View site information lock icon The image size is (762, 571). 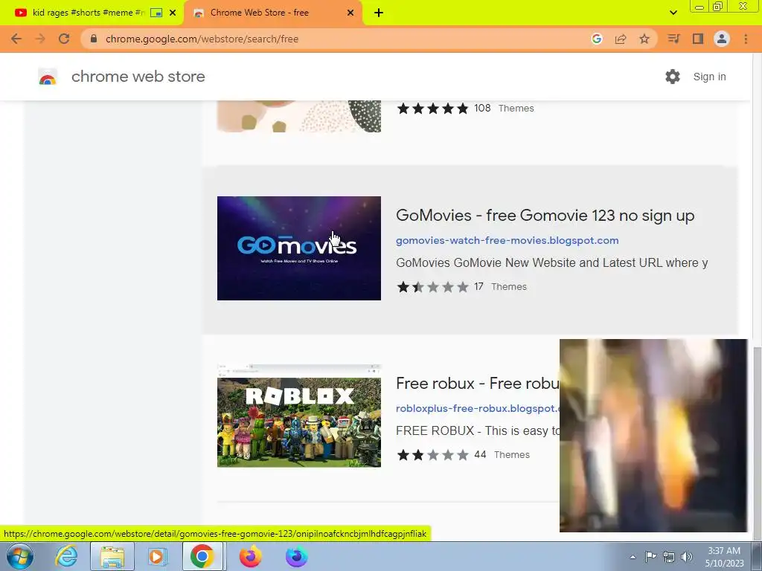95,39
